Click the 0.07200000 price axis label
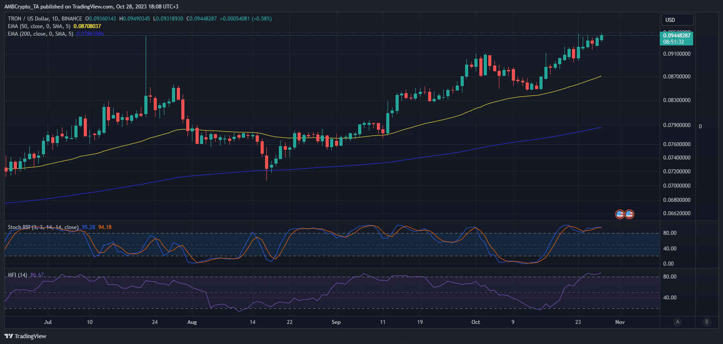723x344 pixels. pos(677,172)
